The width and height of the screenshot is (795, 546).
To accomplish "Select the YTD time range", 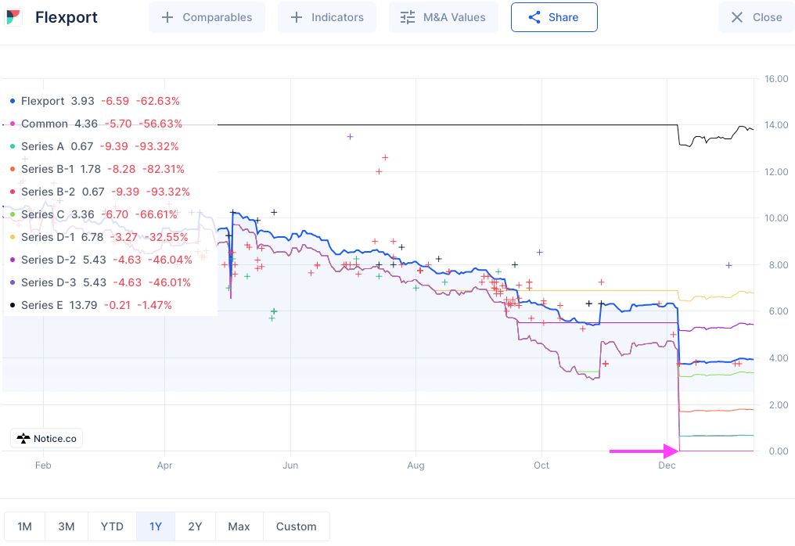I will (112, 526).
